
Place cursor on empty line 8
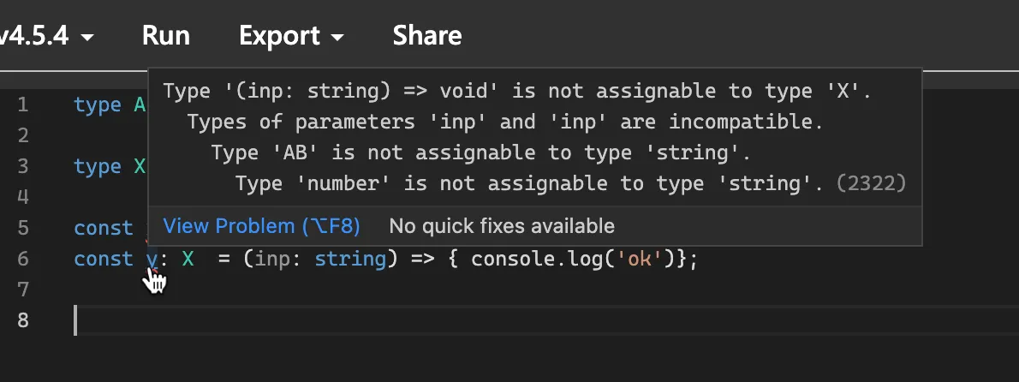(343, 320)
